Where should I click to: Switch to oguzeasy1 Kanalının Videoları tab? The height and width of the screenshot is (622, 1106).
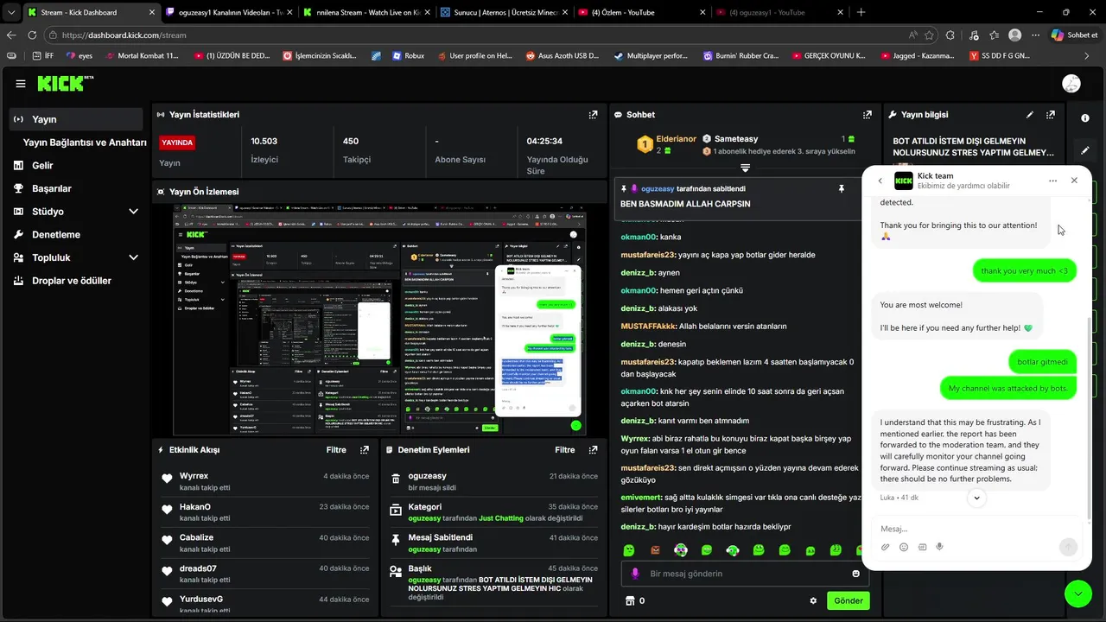pyautogui.click(x=228, y=12)
